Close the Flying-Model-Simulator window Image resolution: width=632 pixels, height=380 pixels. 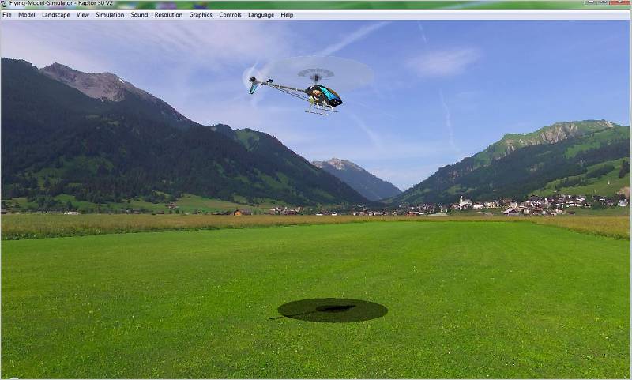click(x=620, y=2)
